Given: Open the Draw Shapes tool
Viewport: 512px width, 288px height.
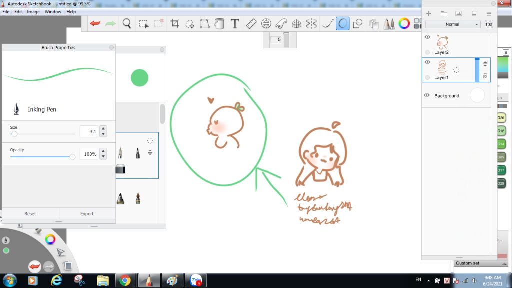Looking at the screenshot, I should click(358, 24).
